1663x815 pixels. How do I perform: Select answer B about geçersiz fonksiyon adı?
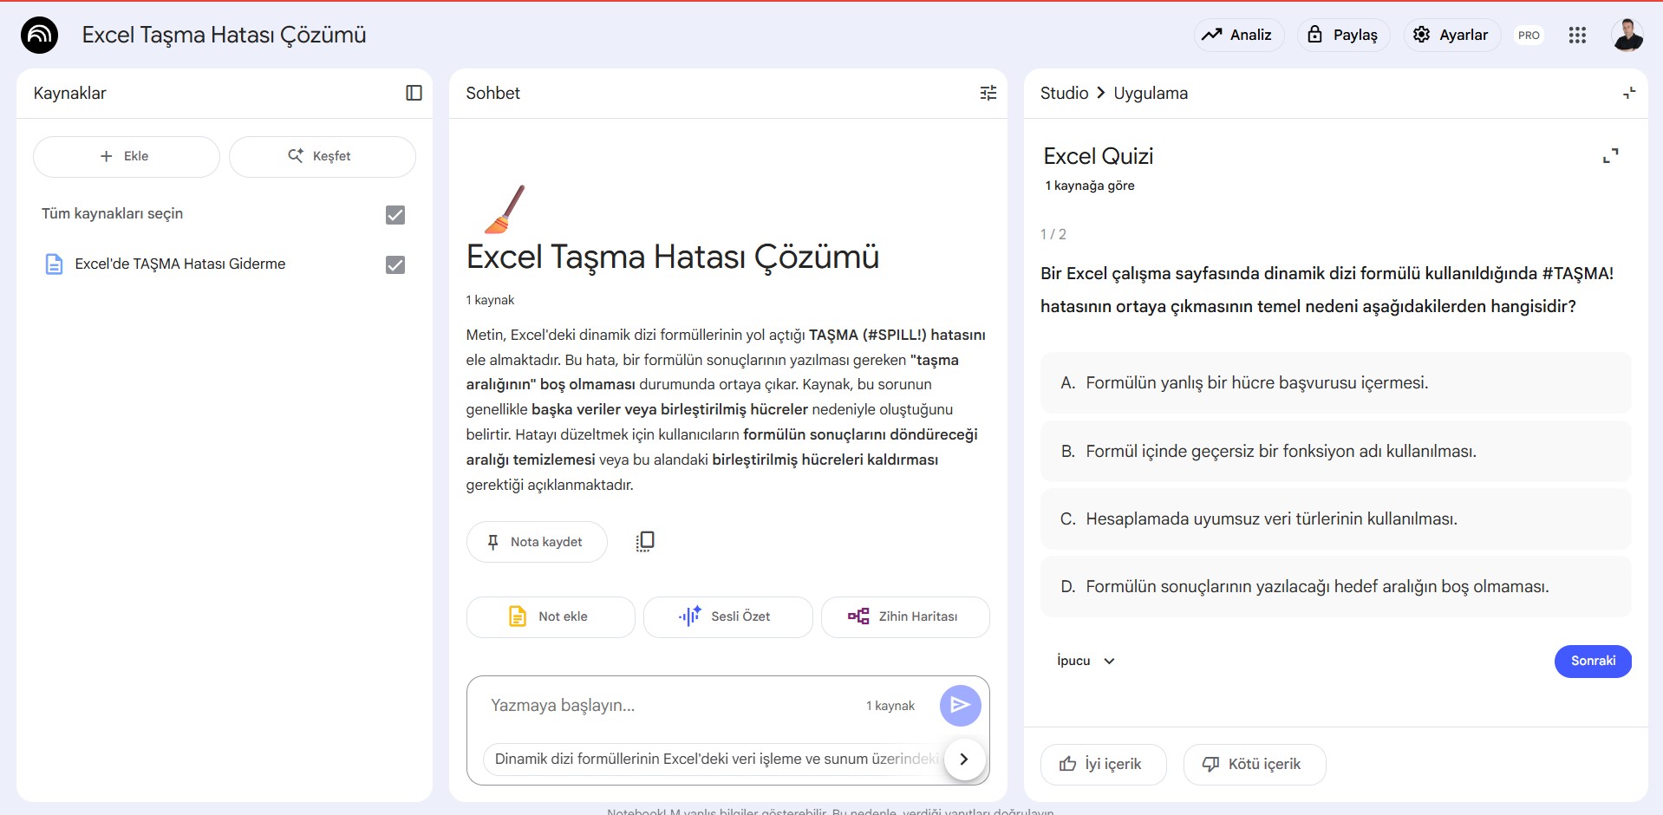1335,451
